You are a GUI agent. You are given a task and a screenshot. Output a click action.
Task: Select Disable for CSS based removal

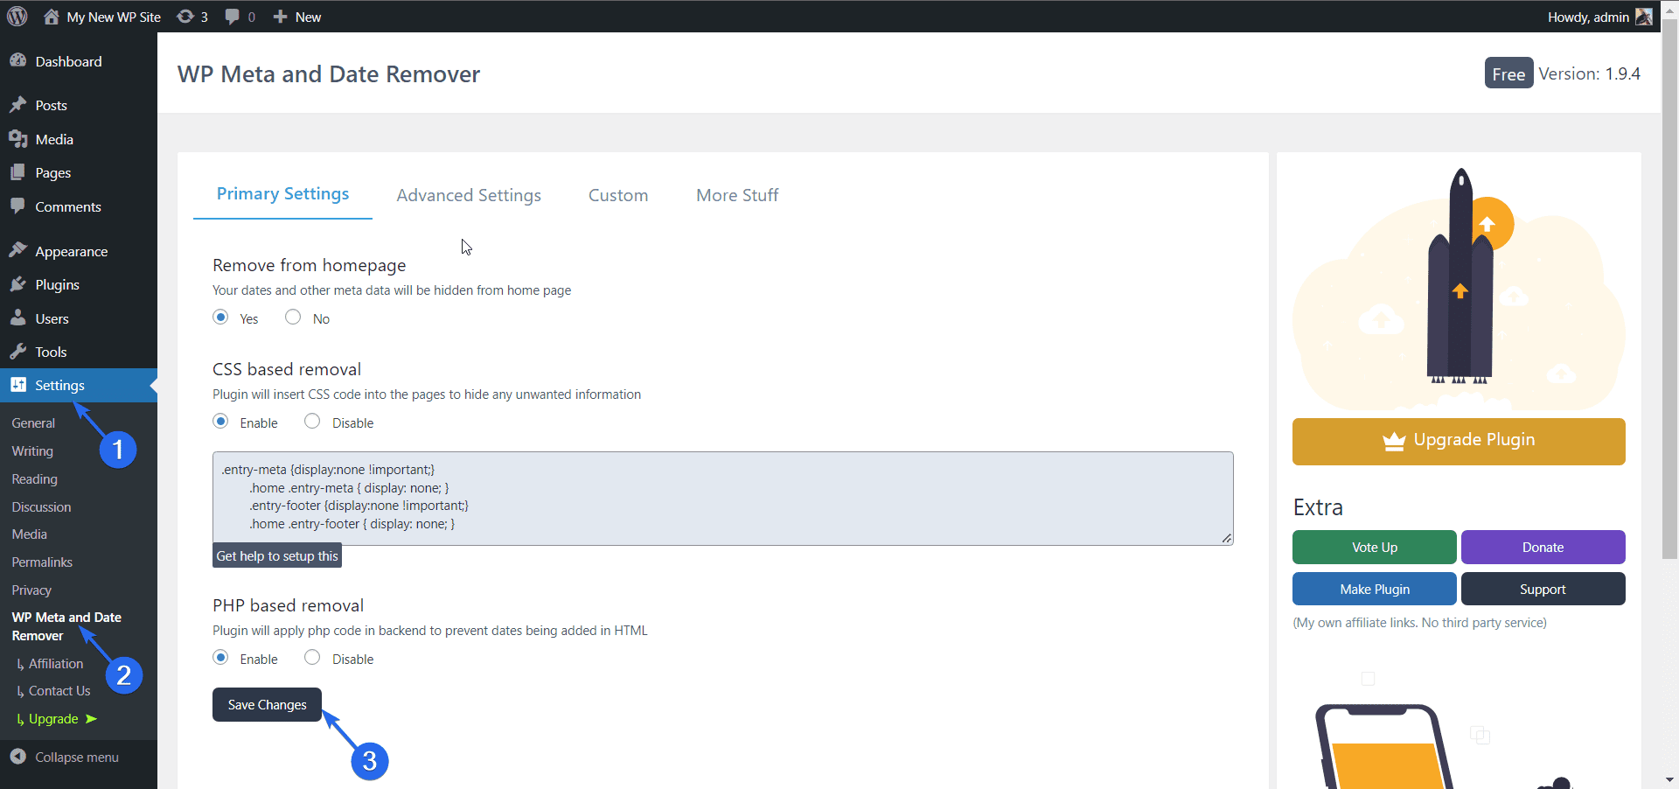312,421
